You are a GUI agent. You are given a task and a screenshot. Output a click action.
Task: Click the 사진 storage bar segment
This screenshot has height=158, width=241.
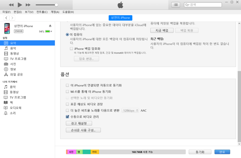point(72,152)
